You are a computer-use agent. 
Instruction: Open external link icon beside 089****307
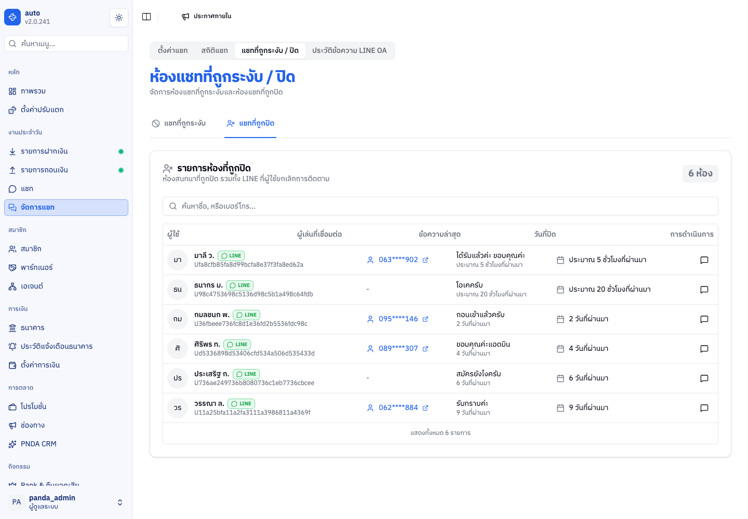pyautogui.click(x=425, y=349)
